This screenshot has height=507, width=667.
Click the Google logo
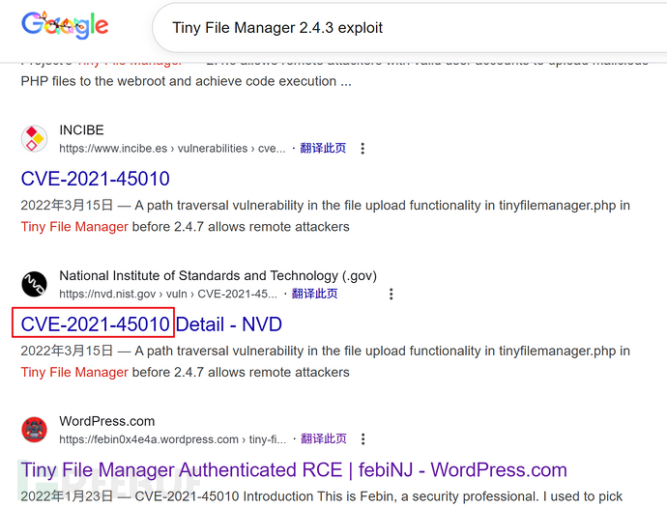tap(65, 26)
